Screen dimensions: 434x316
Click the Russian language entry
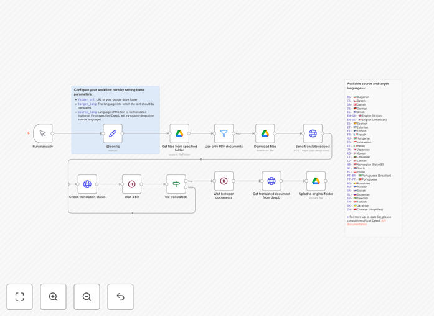[357, 187]
